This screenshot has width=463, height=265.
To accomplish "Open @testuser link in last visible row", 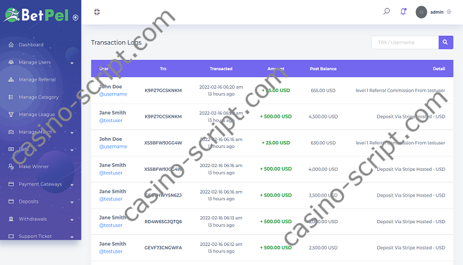I will click(x=111, y=251).
